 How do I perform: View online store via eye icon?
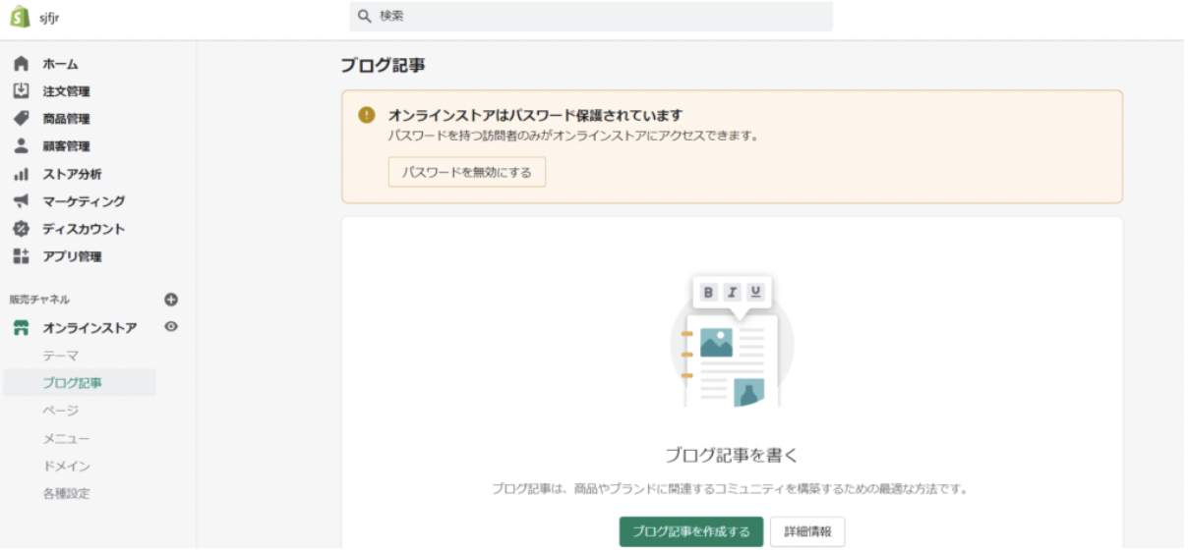tap(171, 327)
